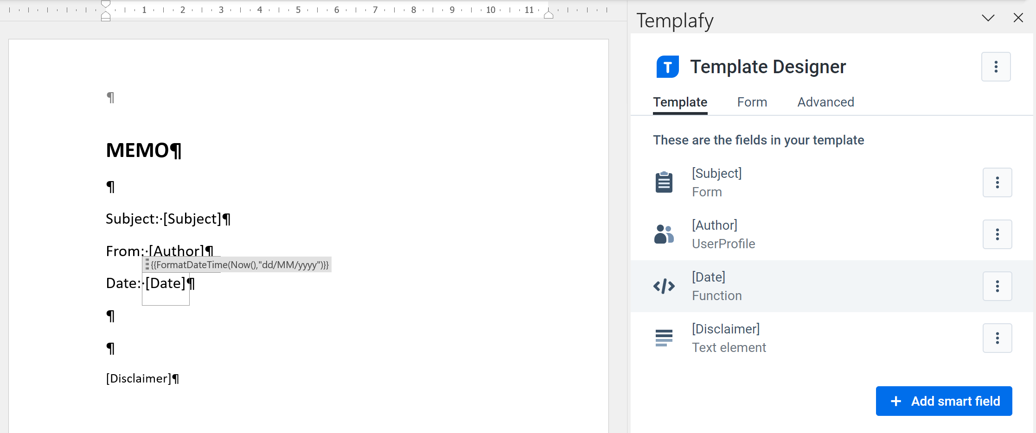The image size is (1036, 433).
Task: Open the Advanced tab
Action: pyautogui.click(x=825, y=102)
